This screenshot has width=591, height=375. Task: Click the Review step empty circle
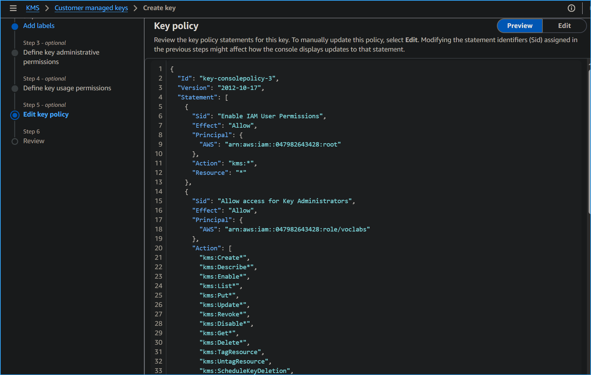tap(15, 142)
